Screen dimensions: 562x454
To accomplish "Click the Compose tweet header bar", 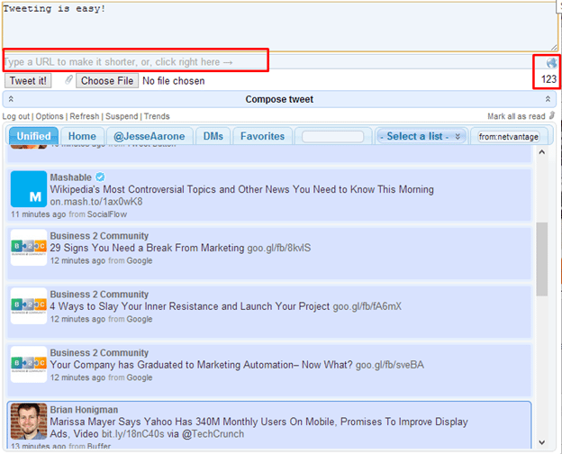I will (x=279, y=99).
